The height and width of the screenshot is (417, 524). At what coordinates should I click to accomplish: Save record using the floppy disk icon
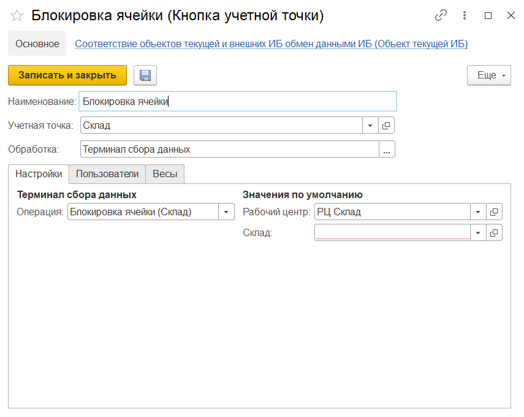pyautogui.click(x=145, y=75)
